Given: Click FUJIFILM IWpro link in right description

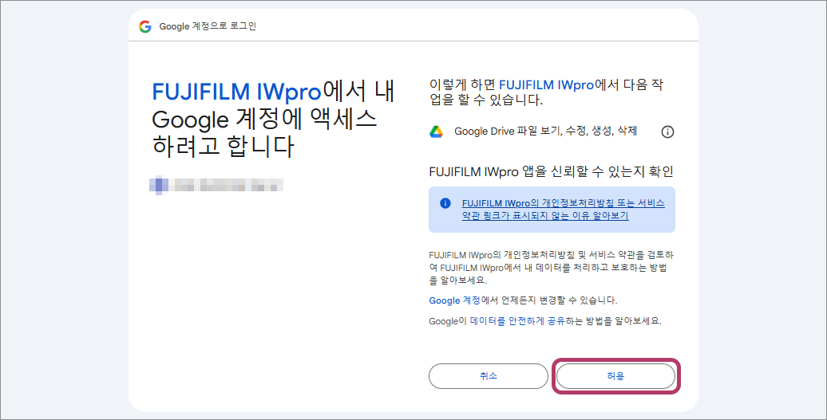Looking at the screenshot, I should click(546, 84).
